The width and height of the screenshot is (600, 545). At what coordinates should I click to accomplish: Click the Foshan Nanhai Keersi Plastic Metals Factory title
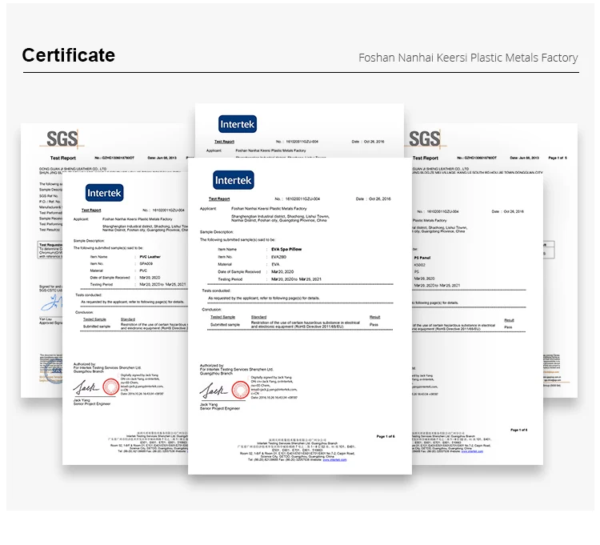(x=467, y=58)
